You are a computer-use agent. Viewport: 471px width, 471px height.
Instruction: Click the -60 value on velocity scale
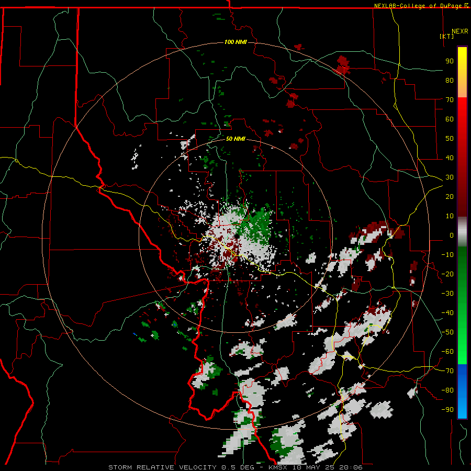[447, 352]
